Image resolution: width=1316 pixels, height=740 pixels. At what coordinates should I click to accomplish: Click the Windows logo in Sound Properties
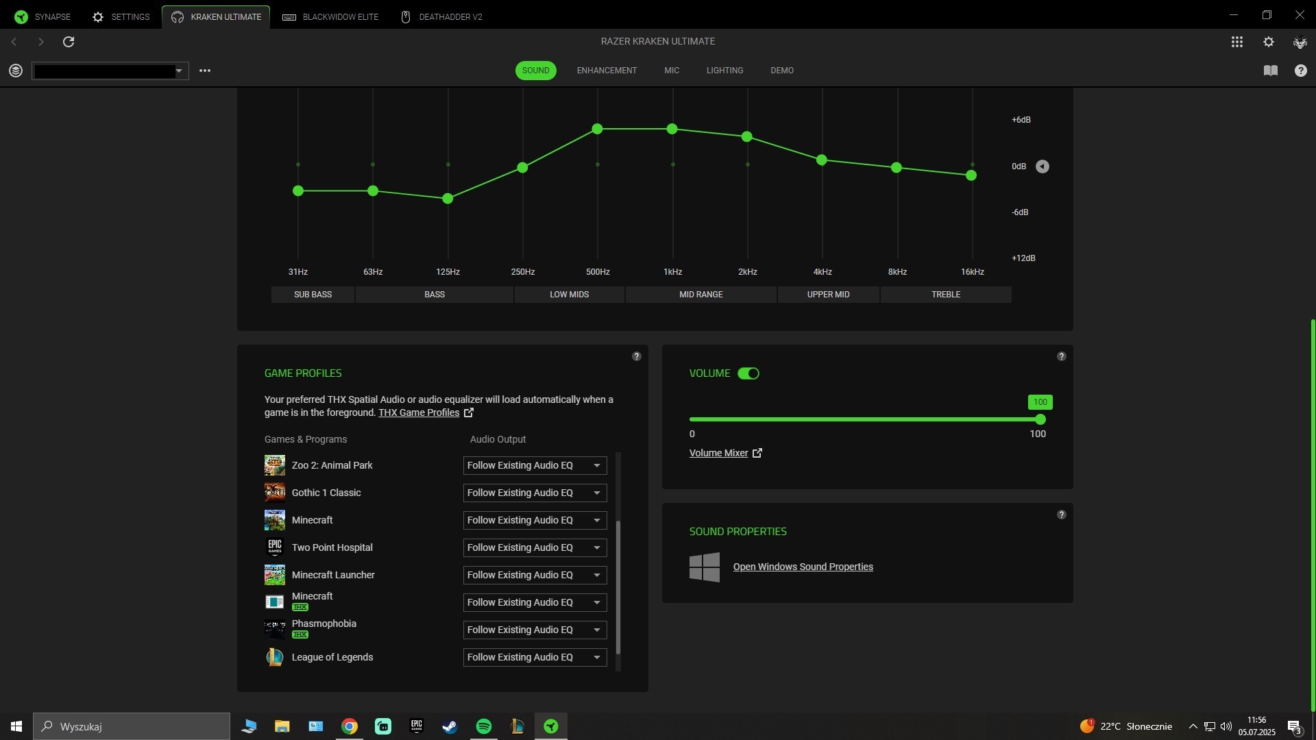[705, 567]
